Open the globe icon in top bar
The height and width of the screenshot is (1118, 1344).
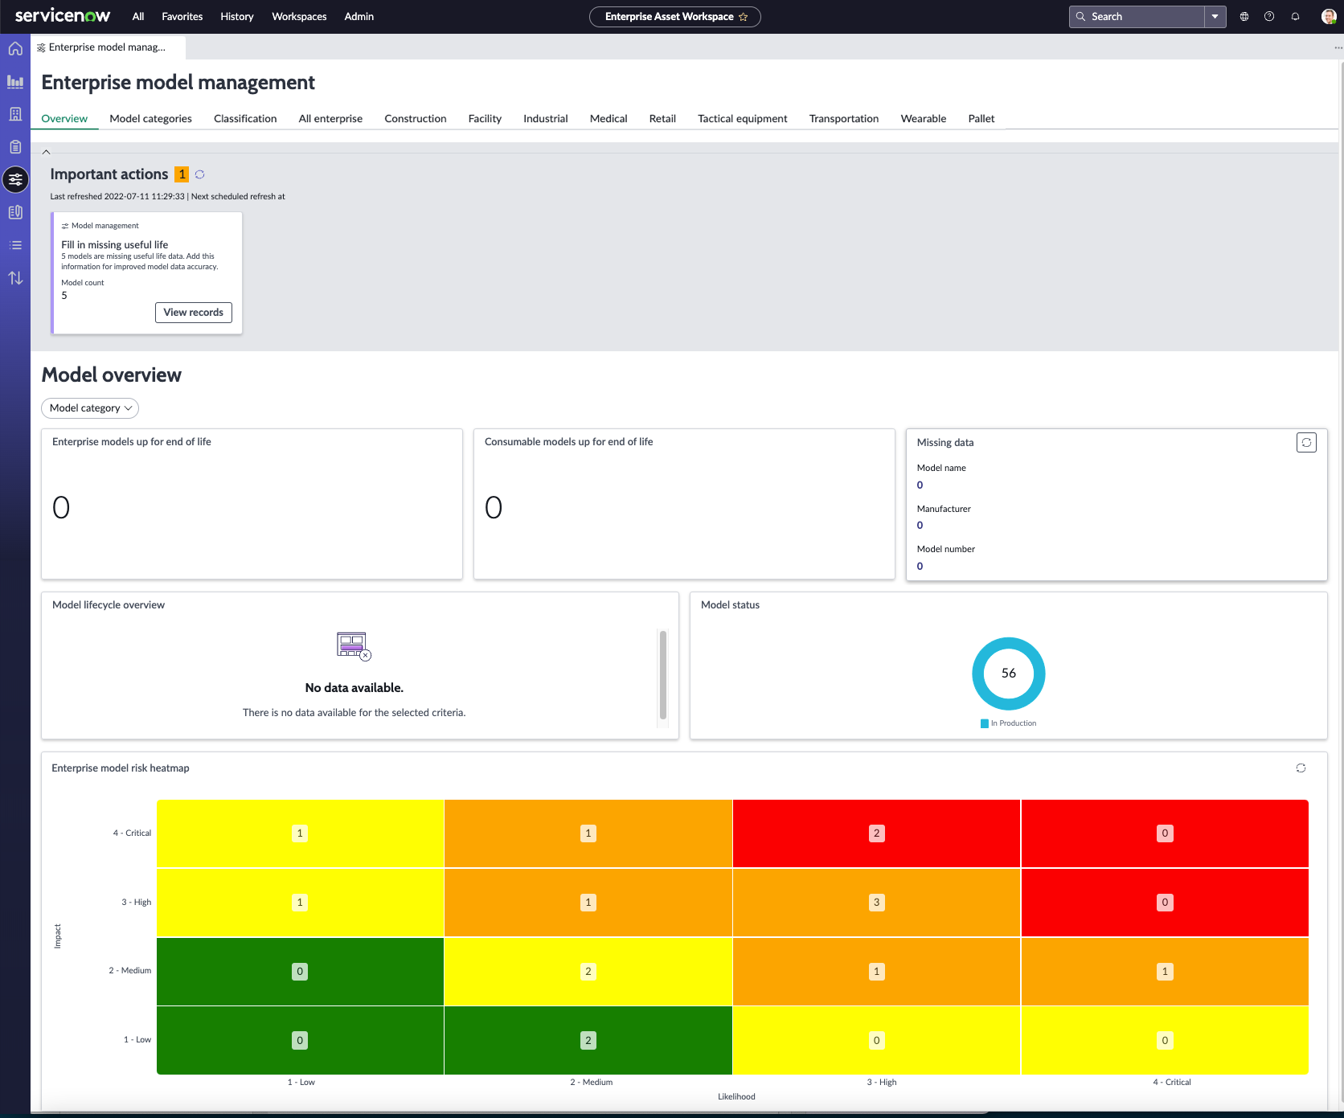coord(1244,17)
